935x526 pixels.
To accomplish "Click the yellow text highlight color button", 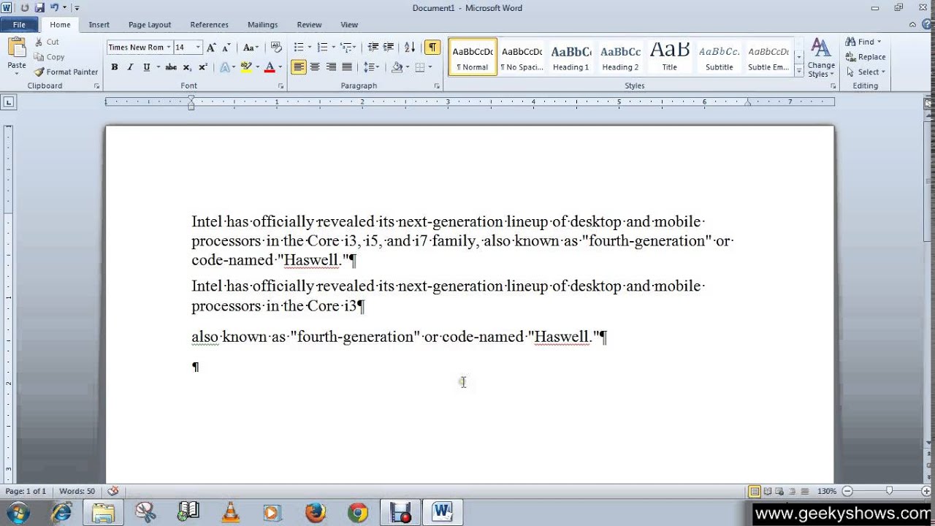I will click(246, 67).
